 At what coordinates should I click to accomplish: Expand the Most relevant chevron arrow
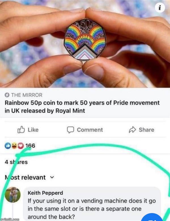point(52,177)
